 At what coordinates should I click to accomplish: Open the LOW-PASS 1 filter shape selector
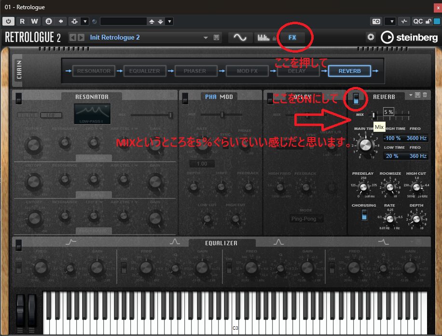coord(92,114)
